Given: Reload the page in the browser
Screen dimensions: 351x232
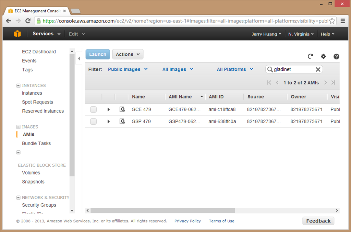Looking at the screenshot, I should (x=28, y=21).
